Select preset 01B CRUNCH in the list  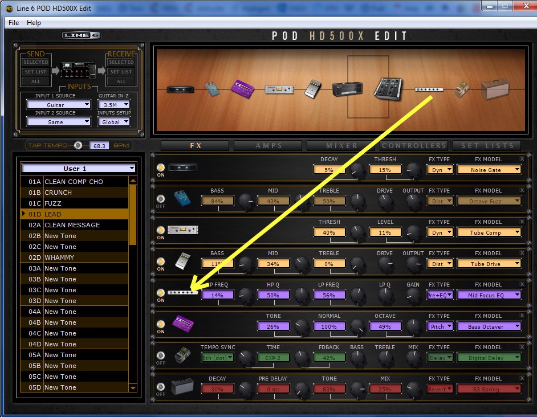pyautogui.click(x=75, y=193)
